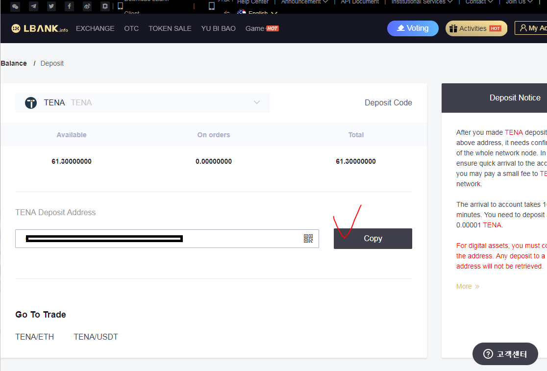Click the Available column header
The image size is (547, 371).
[x=72, y=135]
